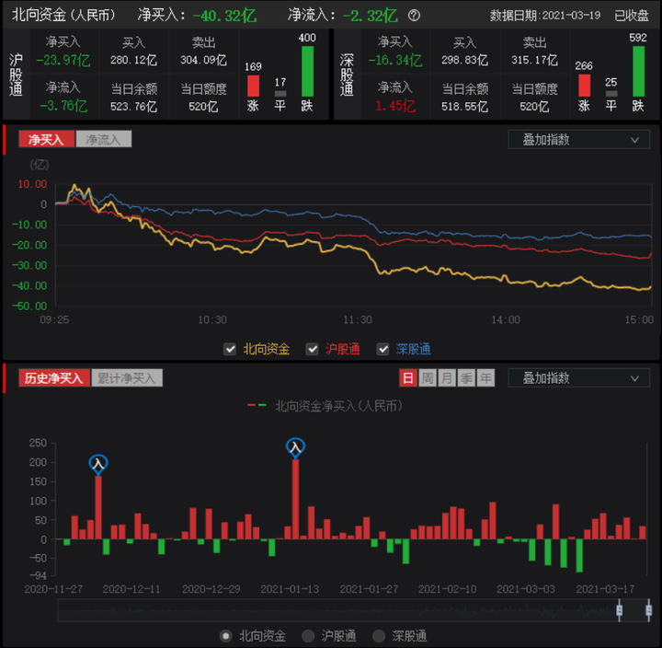Image resolution: width=662 pixels, height=648 pixels.
Task: Click the 沪股通 red 涨 bar showing 169
Action: click(x=254, y=86)
